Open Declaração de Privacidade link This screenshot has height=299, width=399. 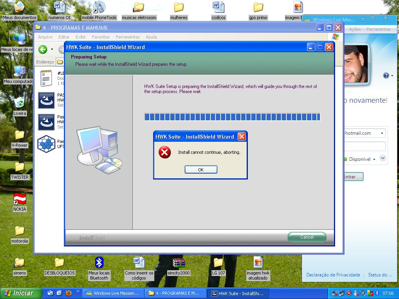(x=333, y=275)
